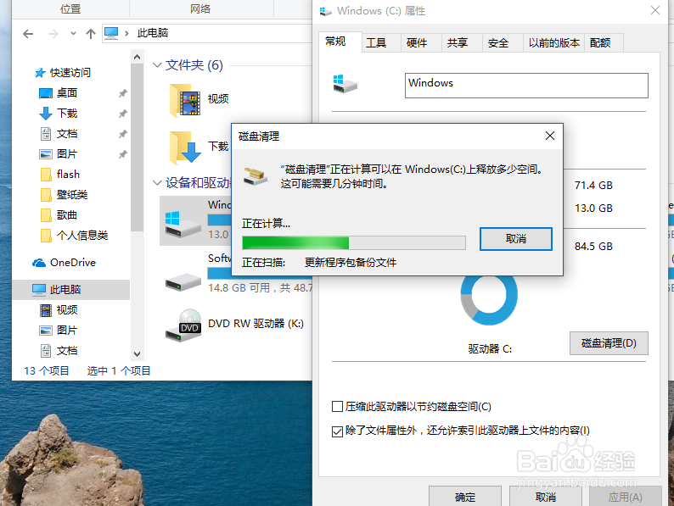This screenshot has width=674, height=506.
Task: Cancel the disk cleanup calculation
Action: [x=516, y=239]
